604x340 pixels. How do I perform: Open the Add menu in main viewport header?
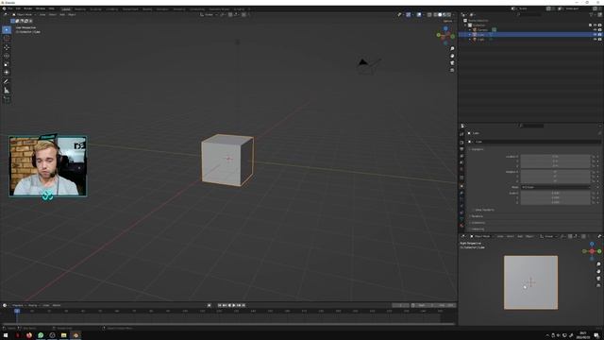(x=62, y=15)
